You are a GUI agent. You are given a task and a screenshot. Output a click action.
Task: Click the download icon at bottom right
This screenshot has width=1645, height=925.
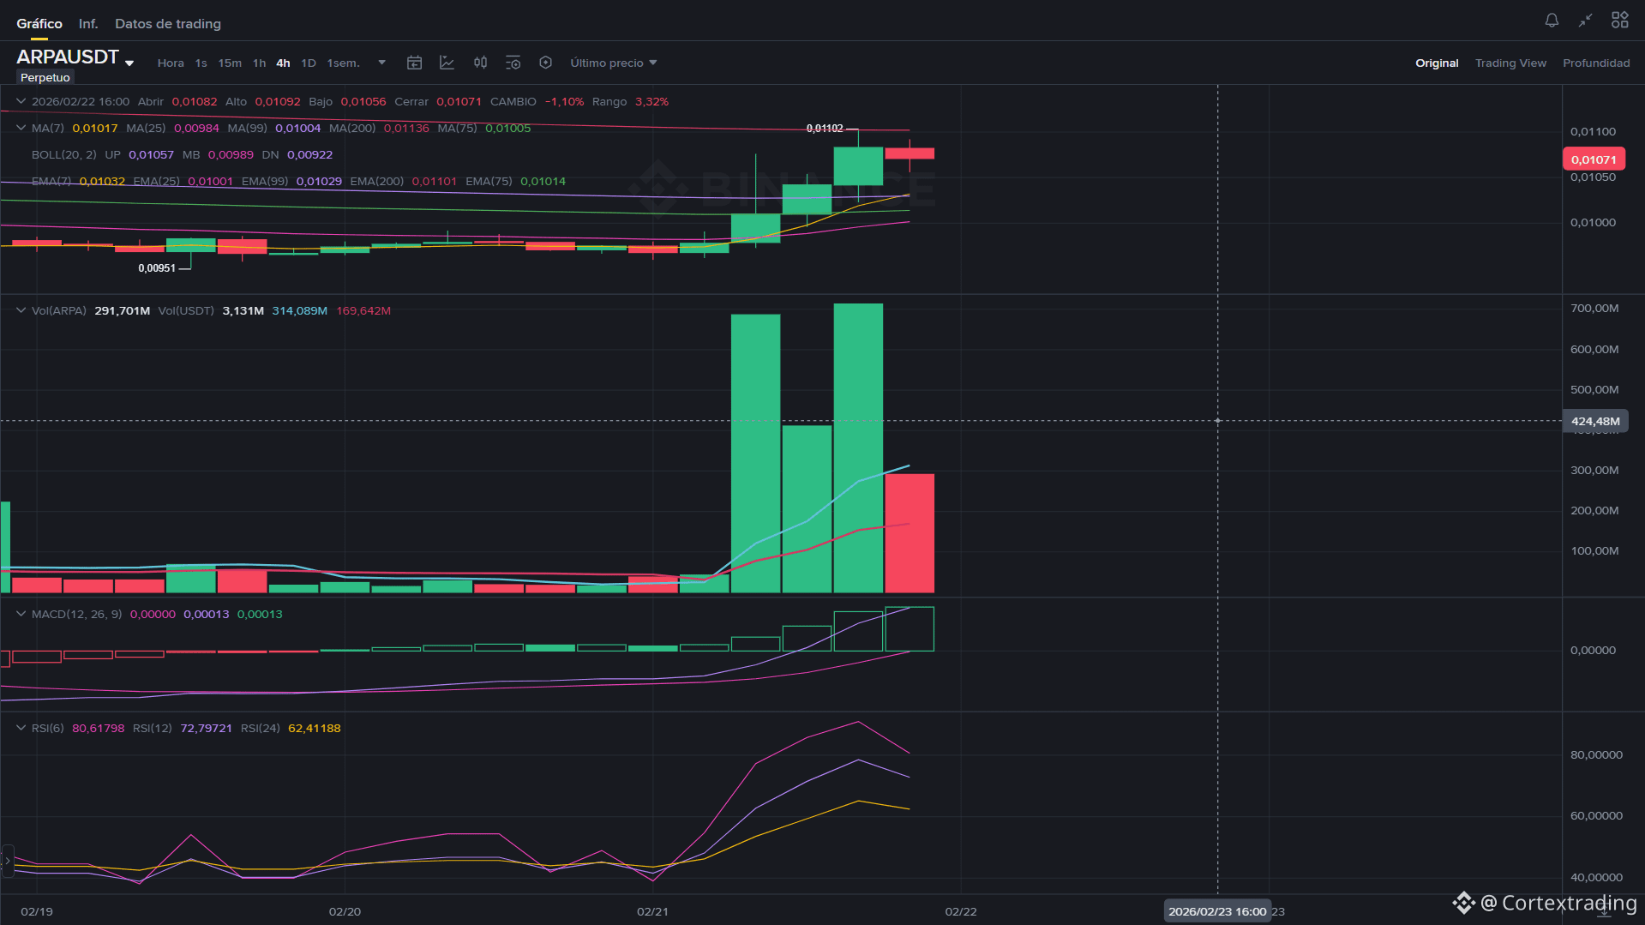pyautogui.click(x=1604, y=910)
